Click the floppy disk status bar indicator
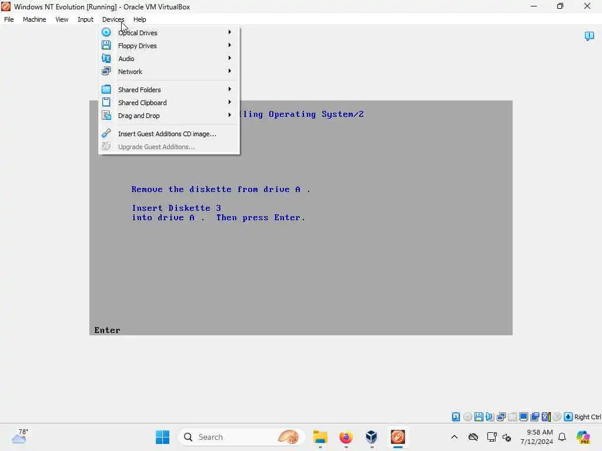602x451 pixels. [479, 417]
